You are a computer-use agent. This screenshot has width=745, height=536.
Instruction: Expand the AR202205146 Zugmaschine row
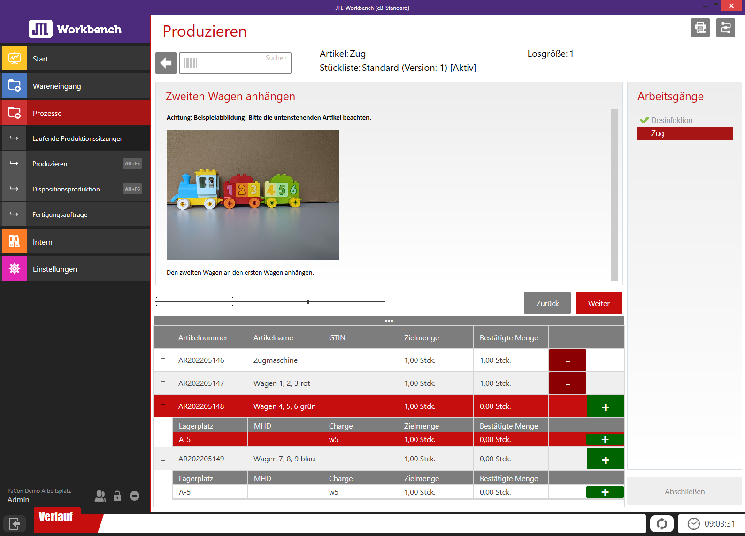click(163, 360)
